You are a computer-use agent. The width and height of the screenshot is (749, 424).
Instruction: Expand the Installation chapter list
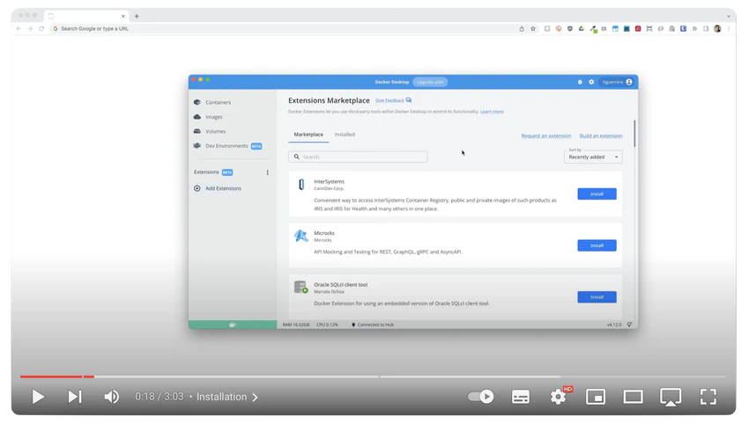coord(227,397)
